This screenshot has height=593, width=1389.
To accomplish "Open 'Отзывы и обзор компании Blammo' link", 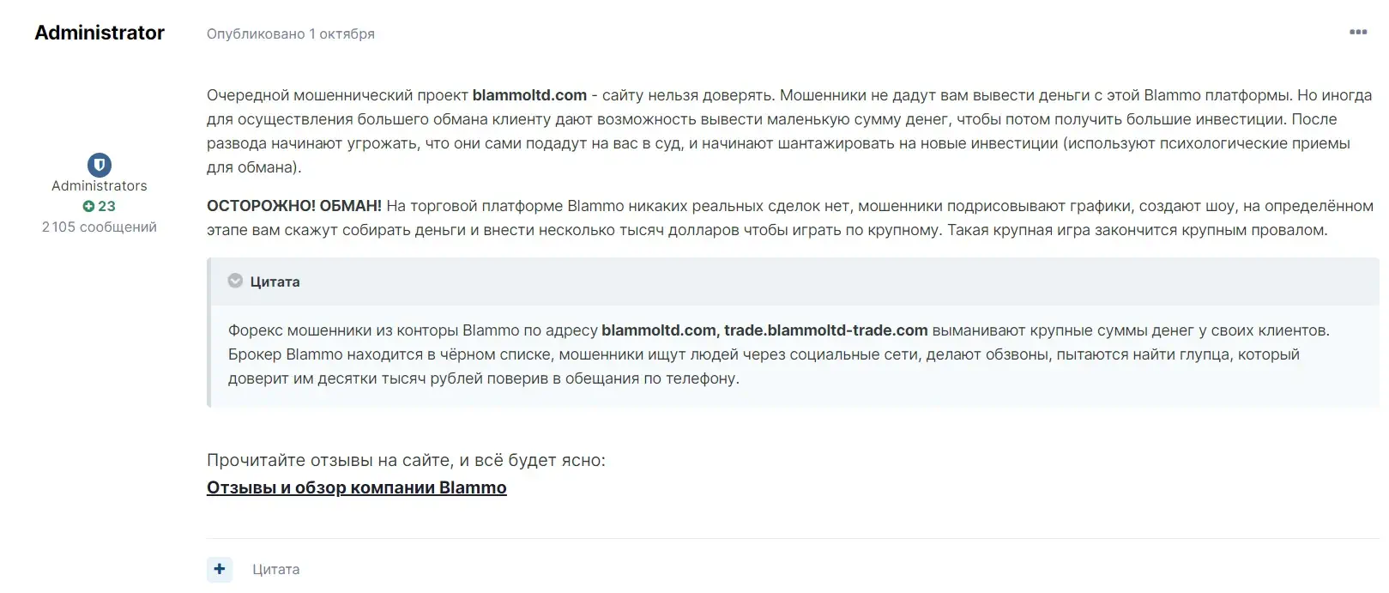I will pyautogui.click(x=357, y=487).
